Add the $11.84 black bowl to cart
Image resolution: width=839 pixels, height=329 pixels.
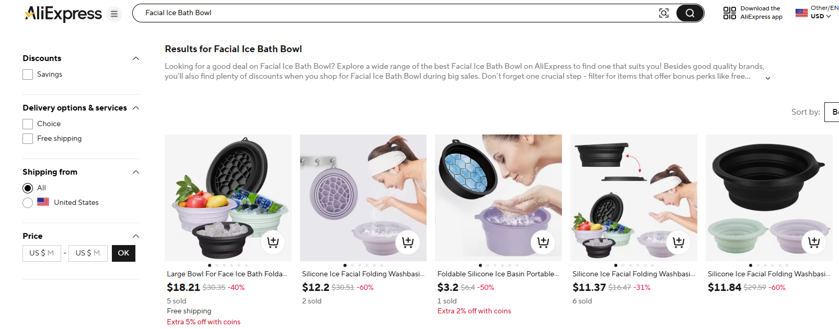813,242
